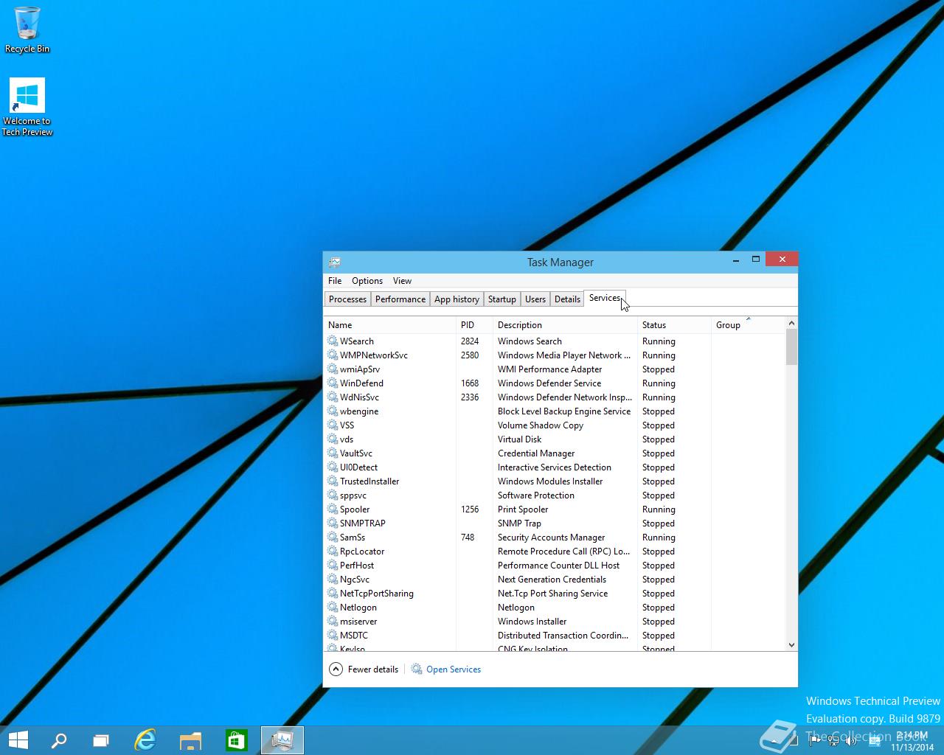Screen dimensions: 944x755
Task: Select the sppsvc service row
Action: 555,495
